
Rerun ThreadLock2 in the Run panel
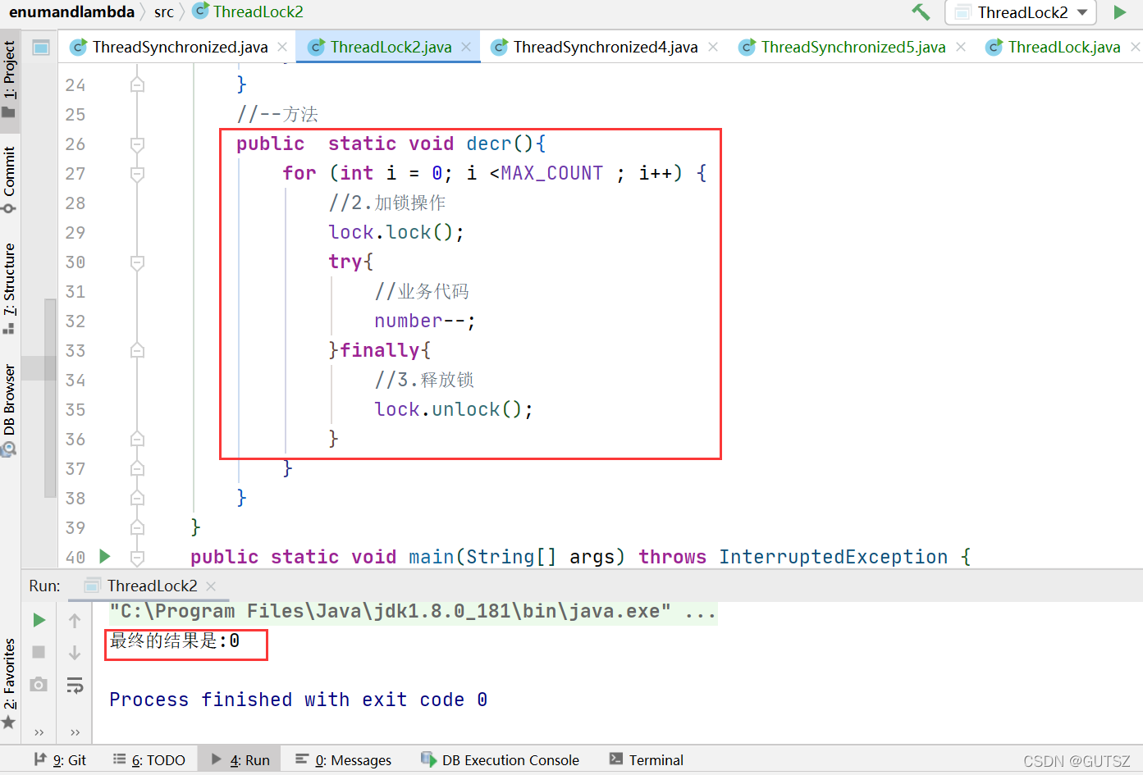pyautogui.click(x=39, y=620)
